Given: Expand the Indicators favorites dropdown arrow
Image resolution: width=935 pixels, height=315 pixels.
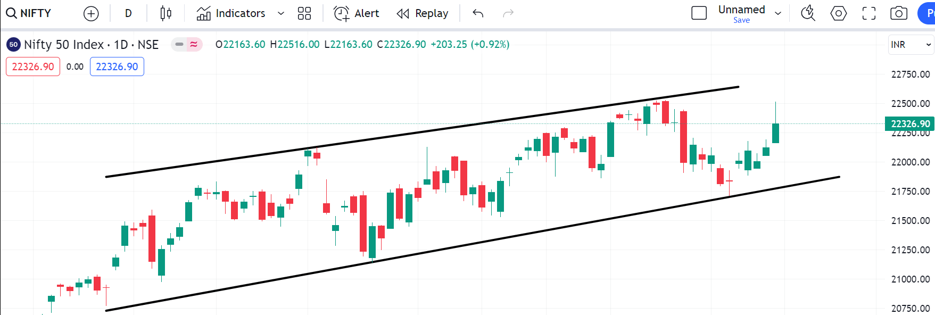Looking at the screenshot, I should (281, 13).
